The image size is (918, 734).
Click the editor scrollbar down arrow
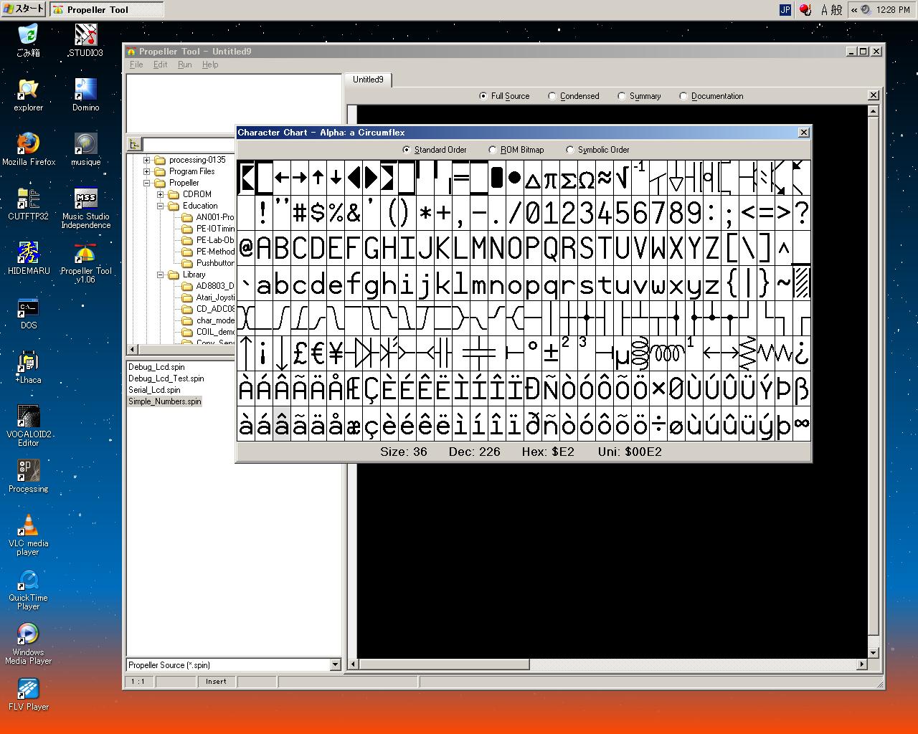coord(874,653)
